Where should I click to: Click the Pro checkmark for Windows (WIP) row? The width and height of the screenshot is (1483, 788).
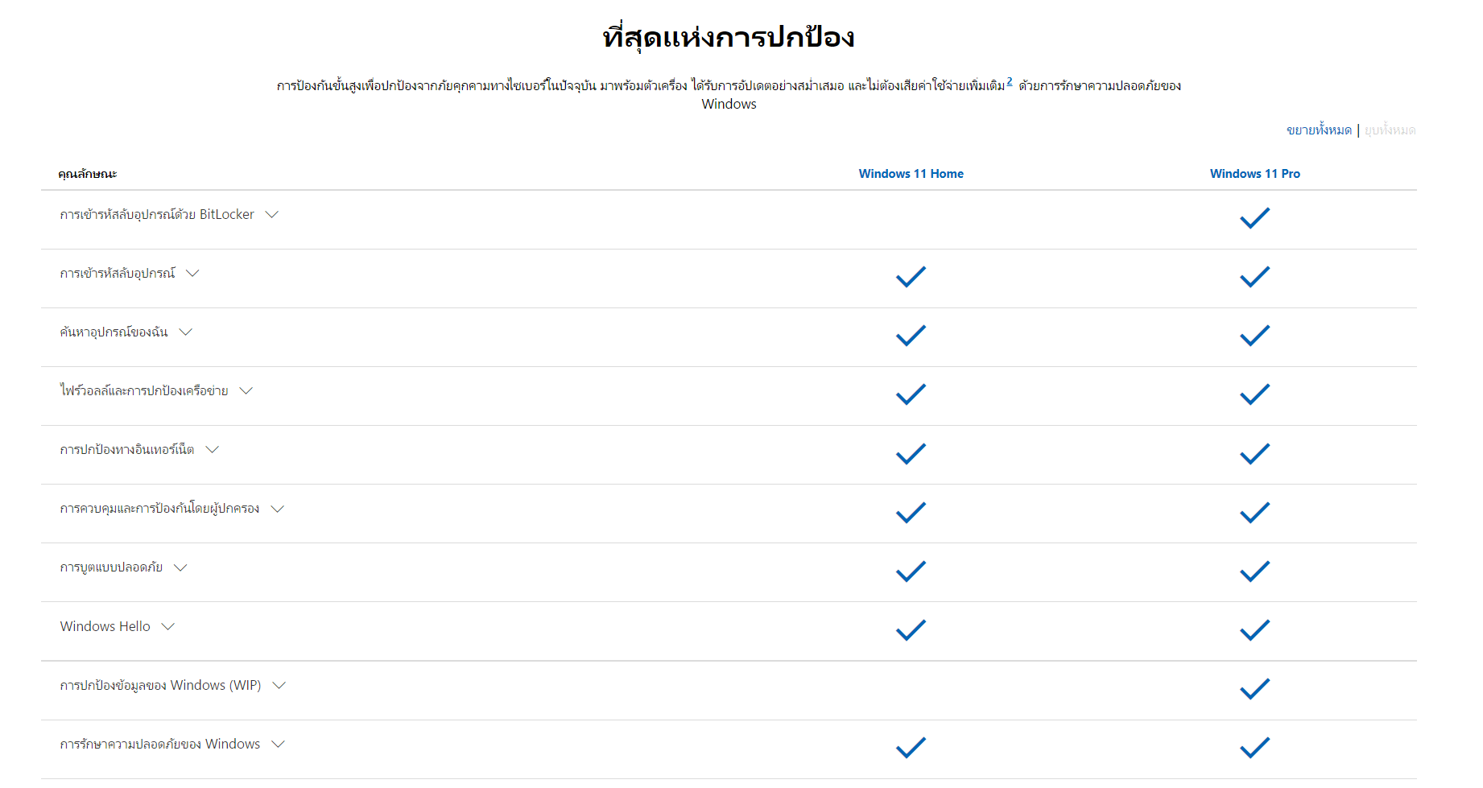pos(1254,689)
